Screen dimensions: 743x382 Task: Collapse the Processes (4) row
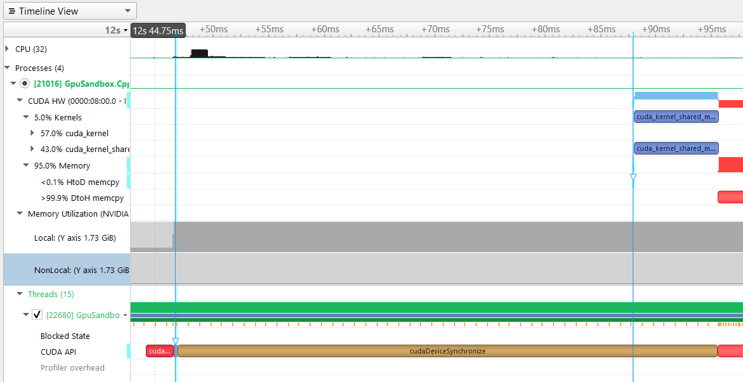click(7, 68)
